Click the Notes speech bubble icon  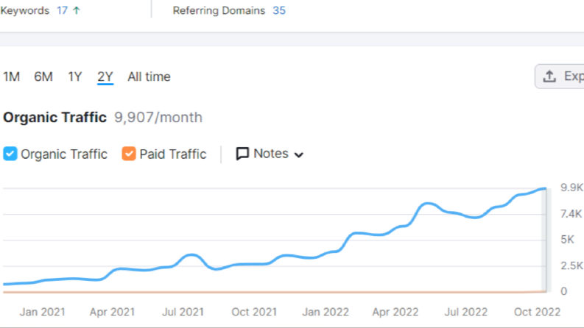[x=242, y=154]
